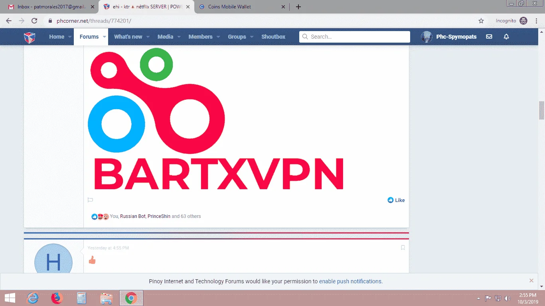Screen dimensions: 545x306
Task: Click the page vertical scrollbar thumb
Action: pyautogui.click(x=541, y=110)
